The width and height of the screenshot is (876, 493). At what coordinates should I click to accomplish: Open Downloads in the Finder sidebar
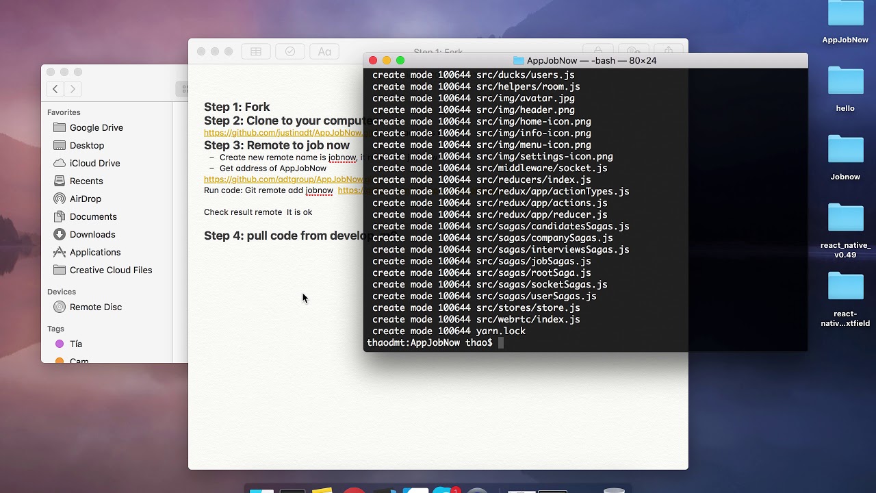92,234
